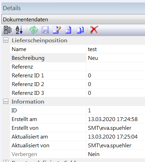Delete entry with red X icon
Viewport: 145px width, 162px height.
pos(94,30)
